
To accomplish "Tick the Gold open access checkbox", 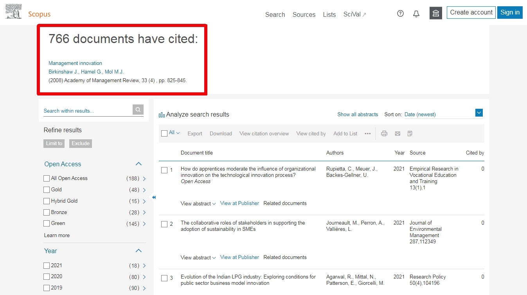I will click(47, 190).
